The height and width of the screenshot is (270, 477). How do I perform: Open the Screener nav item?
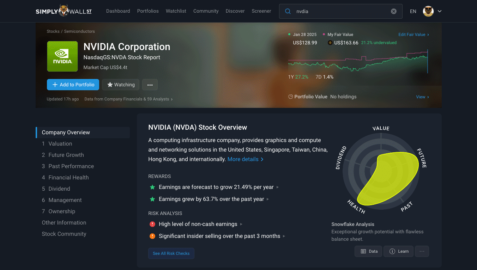point(261,11)
